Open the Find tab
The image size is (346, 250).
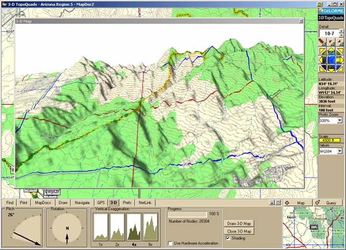10,203
